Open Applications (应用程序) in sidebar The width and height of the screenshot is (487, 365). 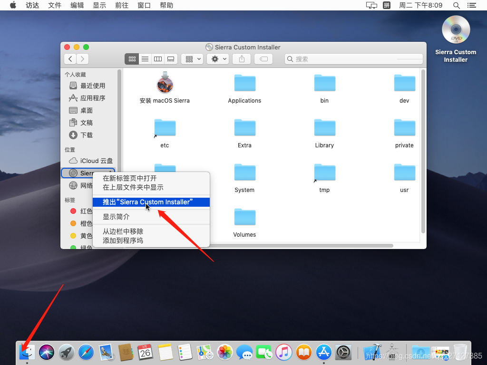[88, 98]
